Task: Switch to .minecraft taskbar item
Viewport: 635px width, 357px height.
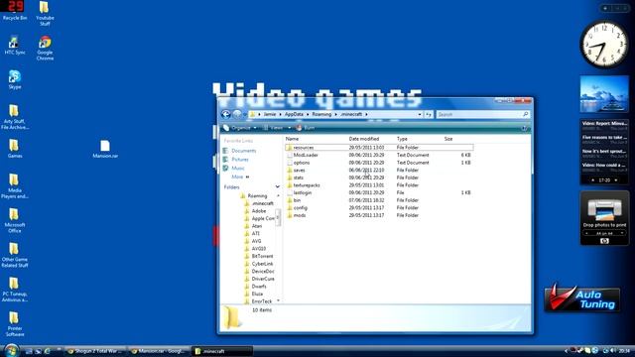Action: tap(222, 351)
